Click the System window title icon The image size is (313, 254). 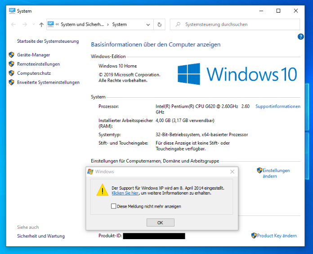click(12, 11)
